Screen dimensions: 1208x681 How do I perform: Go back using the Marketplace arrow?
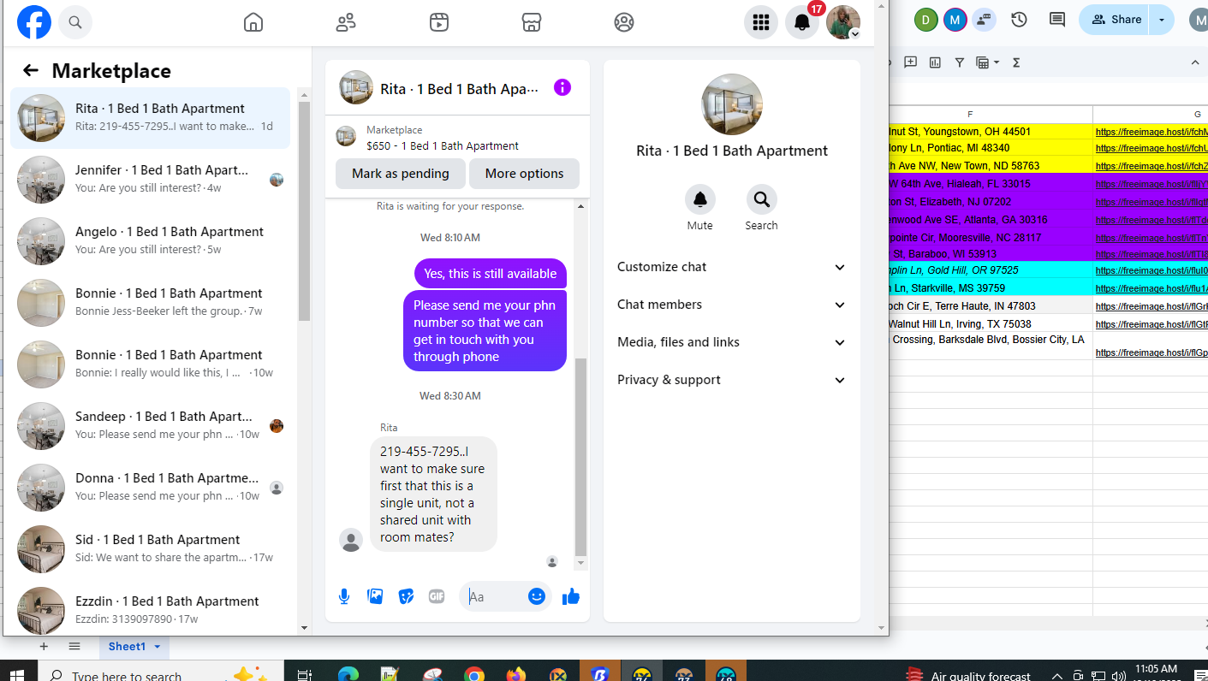(x=31, y=70)
